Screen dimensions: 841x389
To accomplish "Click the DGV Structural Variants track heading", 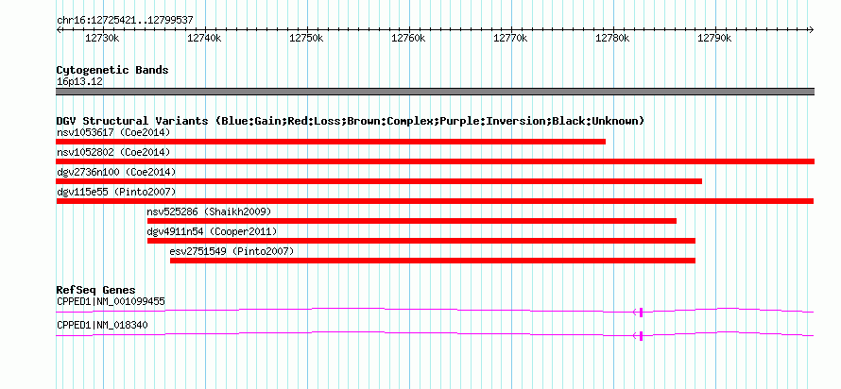I will [351, 121].
